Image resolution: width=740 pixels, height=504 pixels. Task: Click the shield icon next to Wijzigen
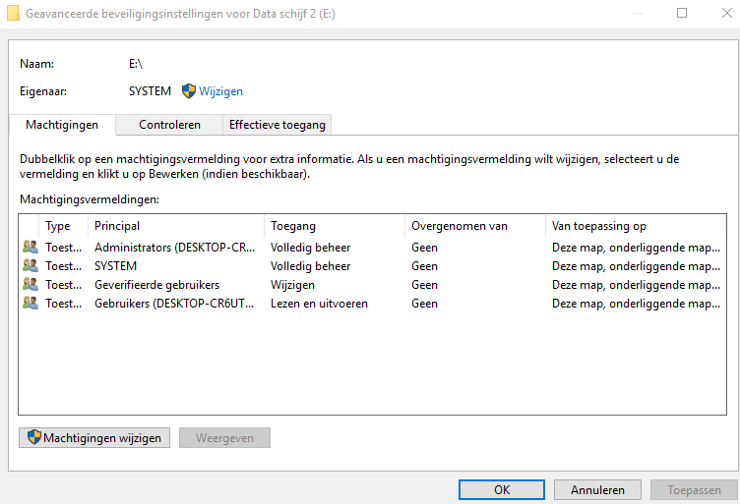(x=189, y=91)
